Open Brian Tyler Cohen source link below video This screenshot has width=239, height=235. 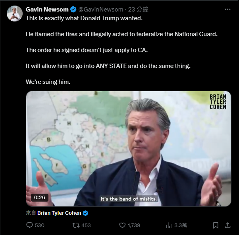pos(59,213)
